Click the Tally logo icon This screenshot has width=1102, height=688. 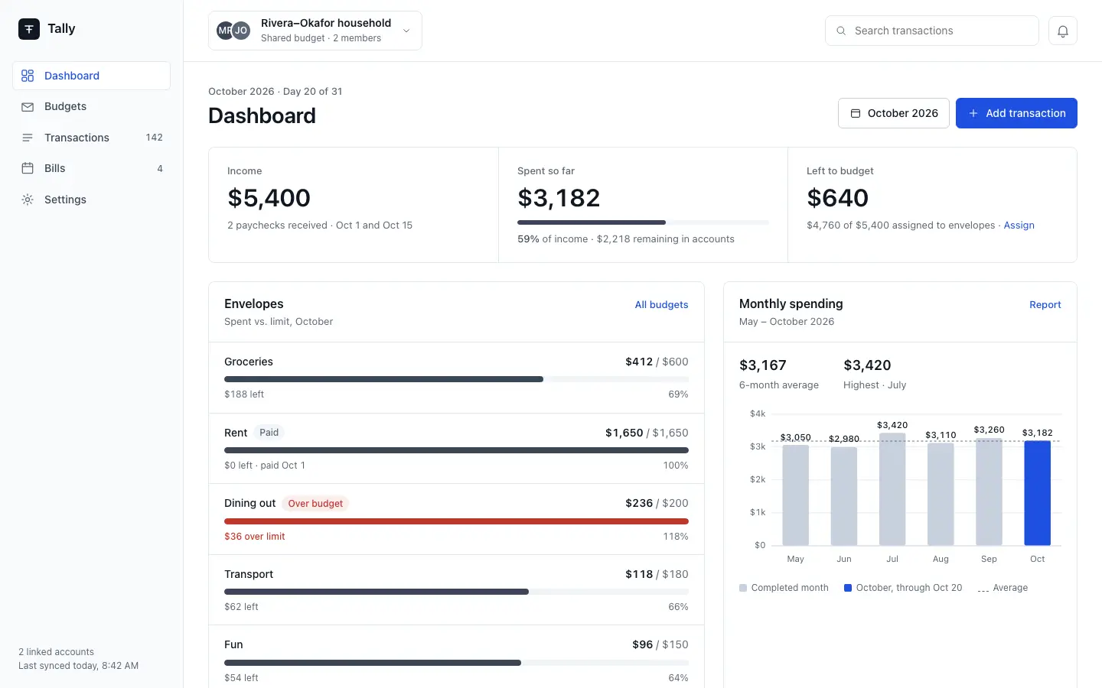29,29
